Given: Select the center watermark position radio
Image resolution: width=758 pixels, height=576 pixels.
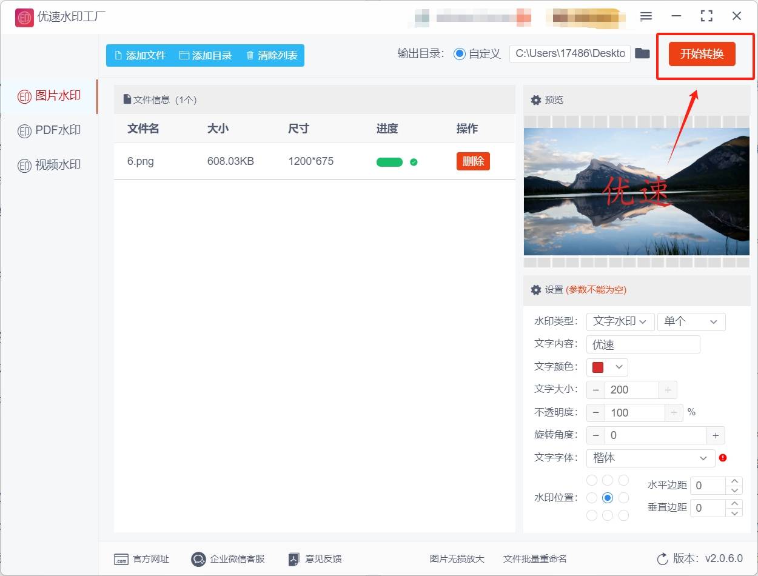Looking at the screenshot, I should pyautogui.click(x=608, y=497).
